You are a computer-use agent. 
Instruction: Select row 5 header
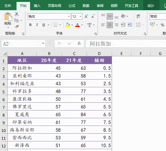pos(4,92)
